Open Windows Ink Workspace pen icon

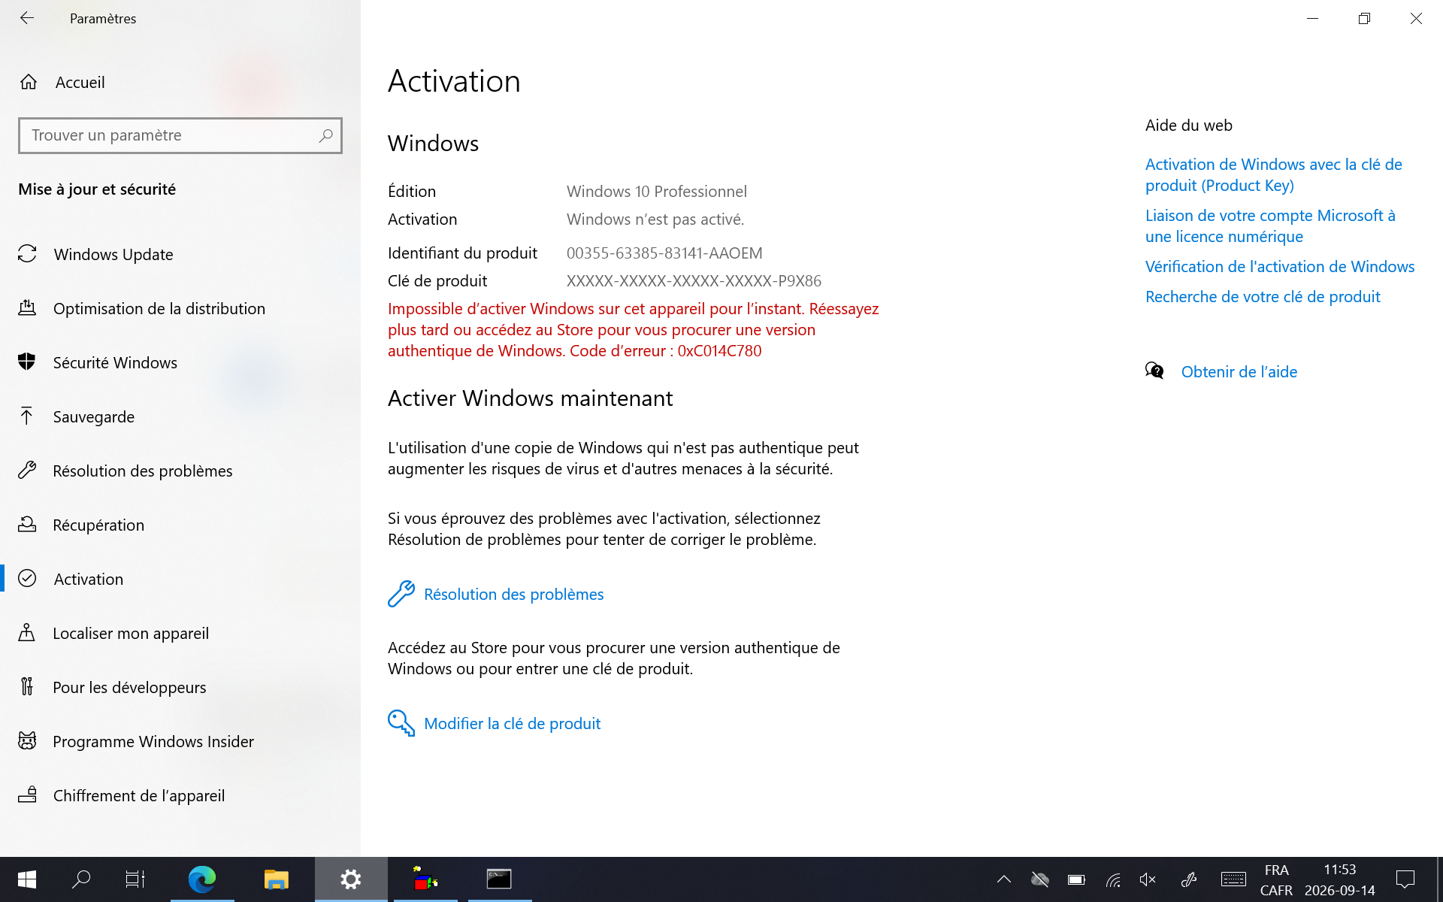(1189, 879)
